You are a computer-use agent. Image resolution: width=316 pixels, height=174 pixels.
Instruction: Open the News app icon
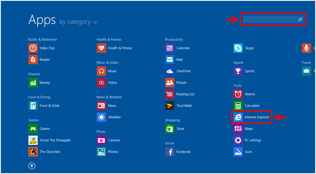[101, 106]
